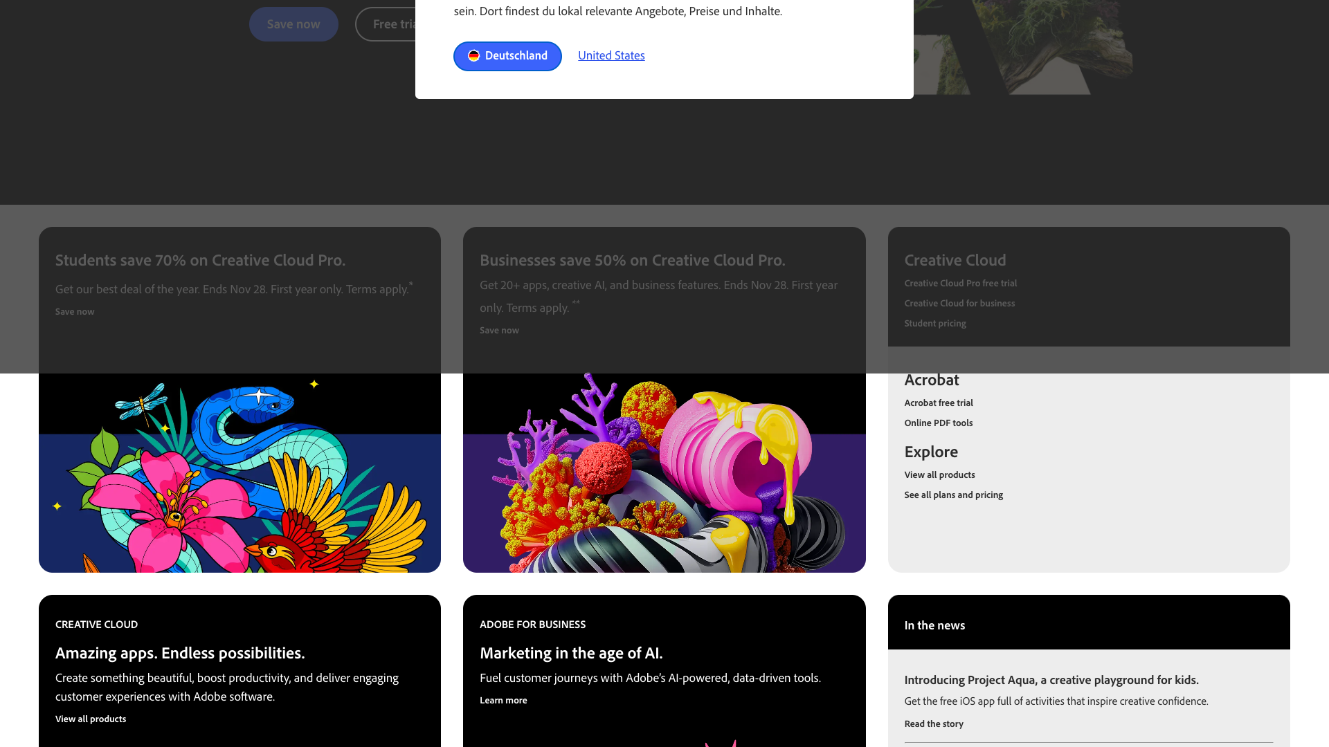Image resolution: width=1329 pixels, height=747 pixels.
Task: Open the Creative Cloud Pro free trial link
Action: pyautogui.click(x=960, y=283)
